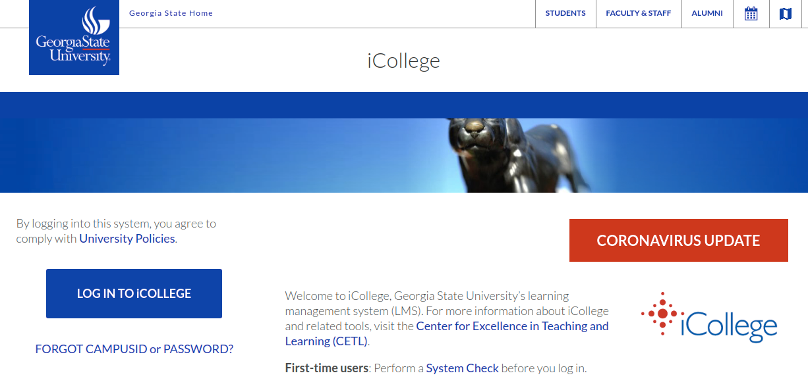Click the First-time users bold text
This screenshot has height=390, width=808.
pos(326,368)
